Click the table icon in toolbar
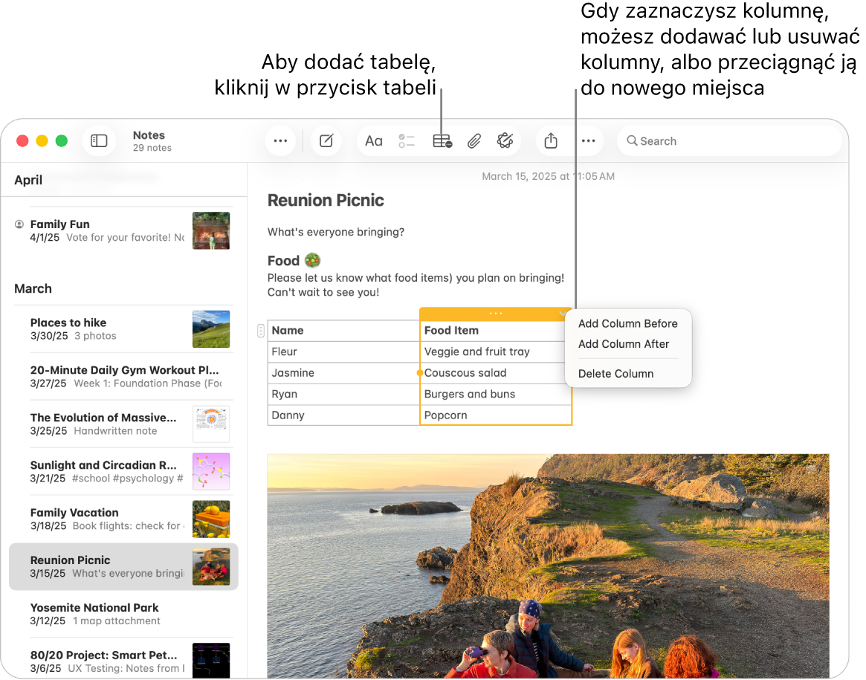Screen dimensions: 866x680 442,141
